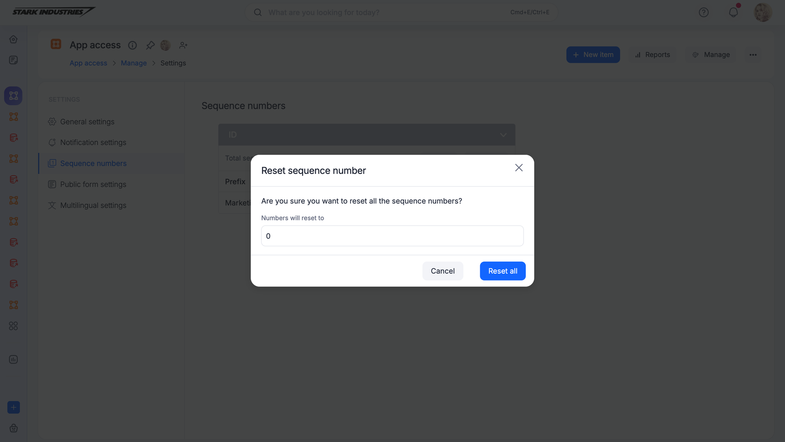
Task: Click the home icon in the sidebar
Action: 13,39
